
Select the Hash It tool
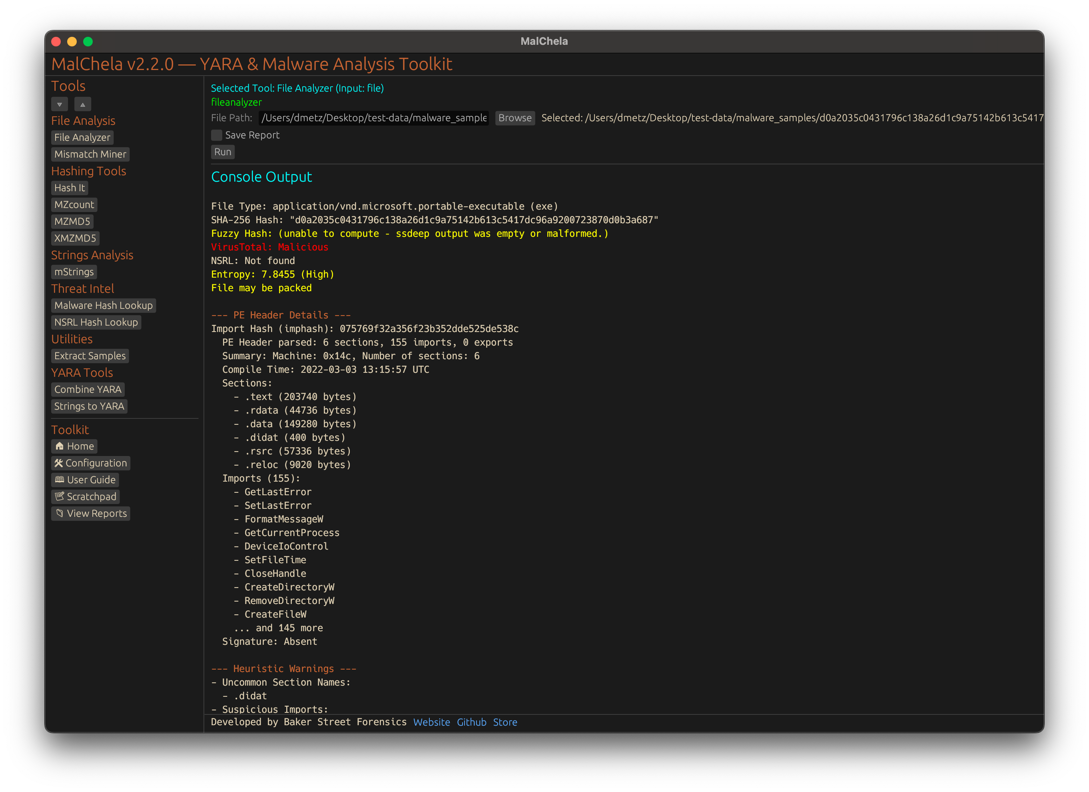click(70, 188)
